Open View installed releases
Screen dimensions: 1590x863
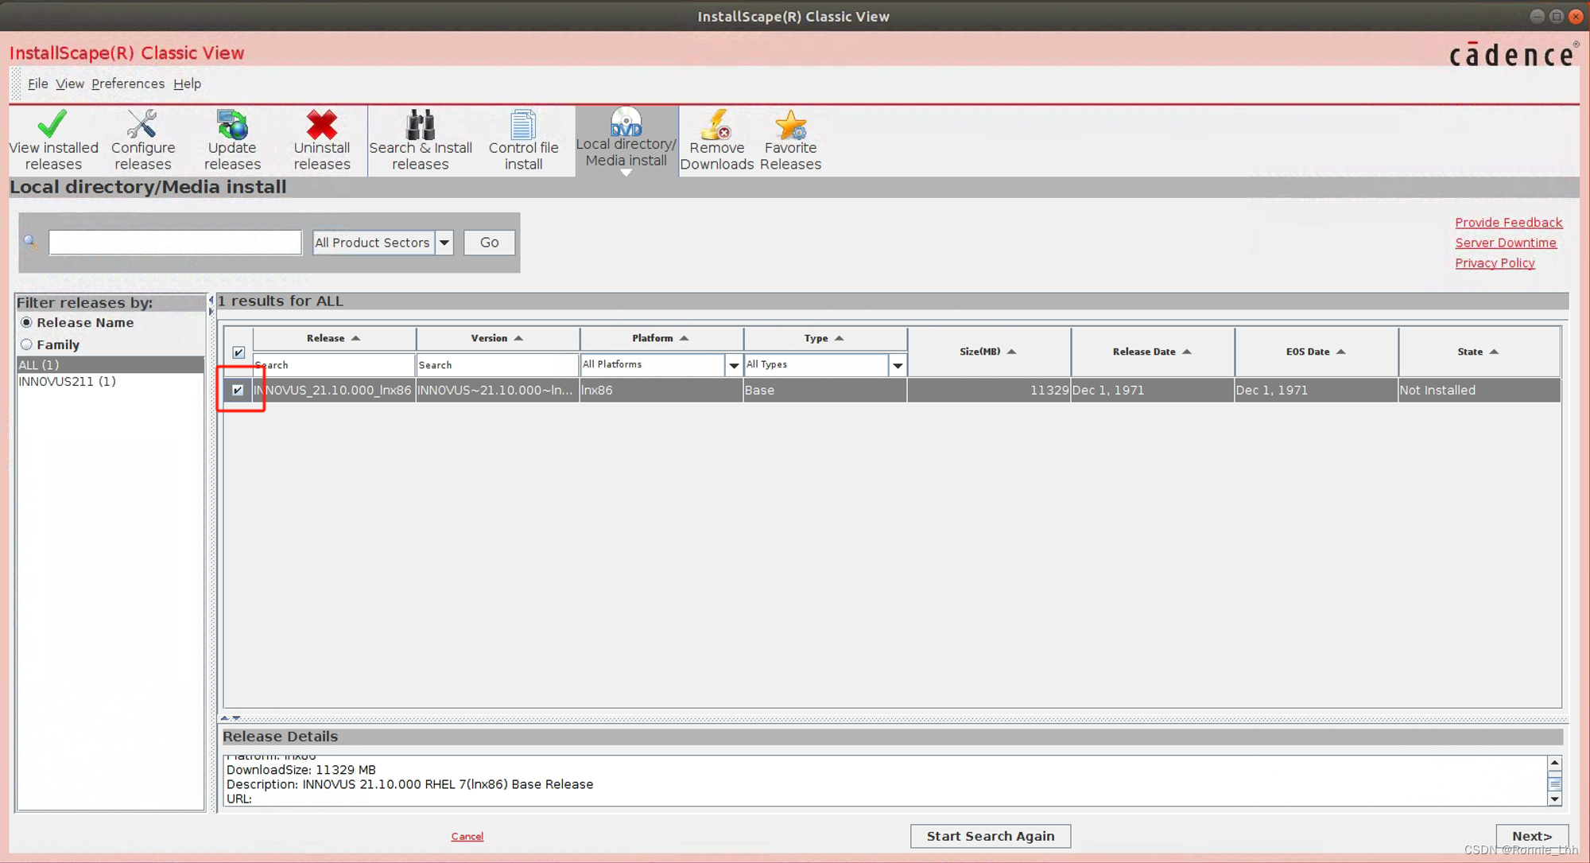click(53, 140)
